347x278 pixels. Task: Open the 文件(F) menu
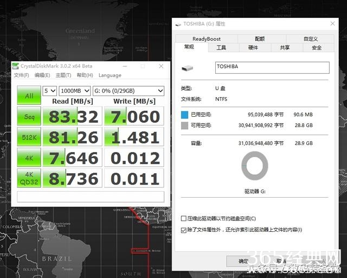[22, 75]
